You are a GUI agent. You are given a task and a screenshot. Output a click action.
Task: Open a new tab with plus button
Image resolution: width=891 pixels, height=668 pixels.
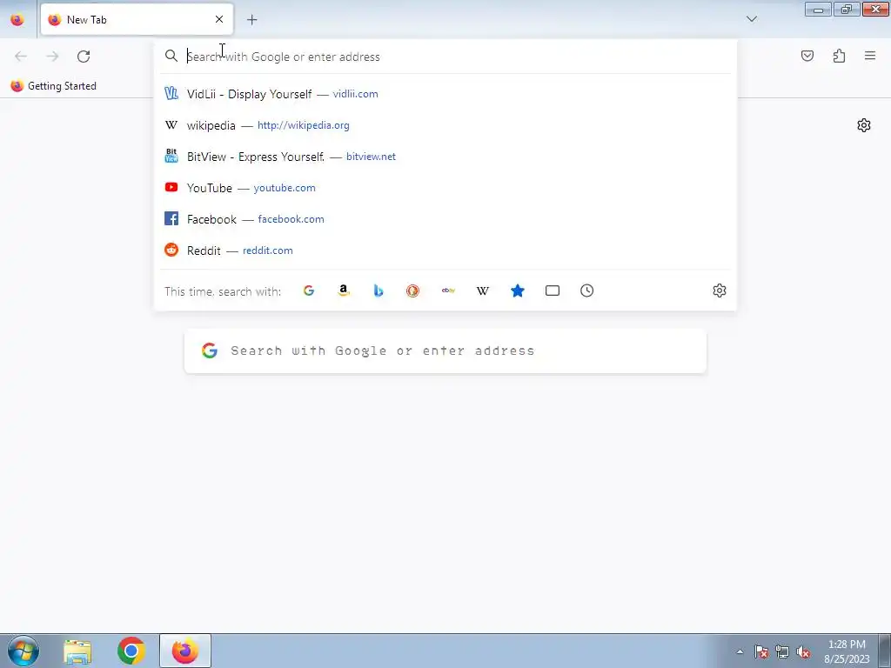251,20
